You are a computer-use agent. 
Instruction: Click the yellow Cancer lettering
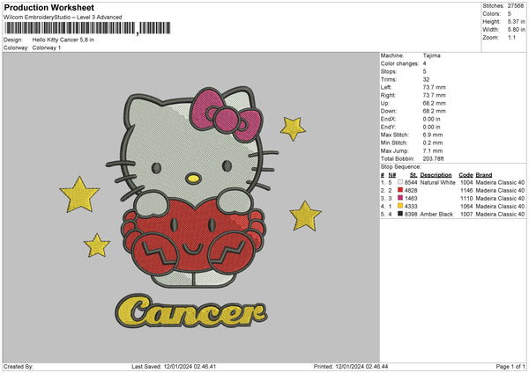194,310
